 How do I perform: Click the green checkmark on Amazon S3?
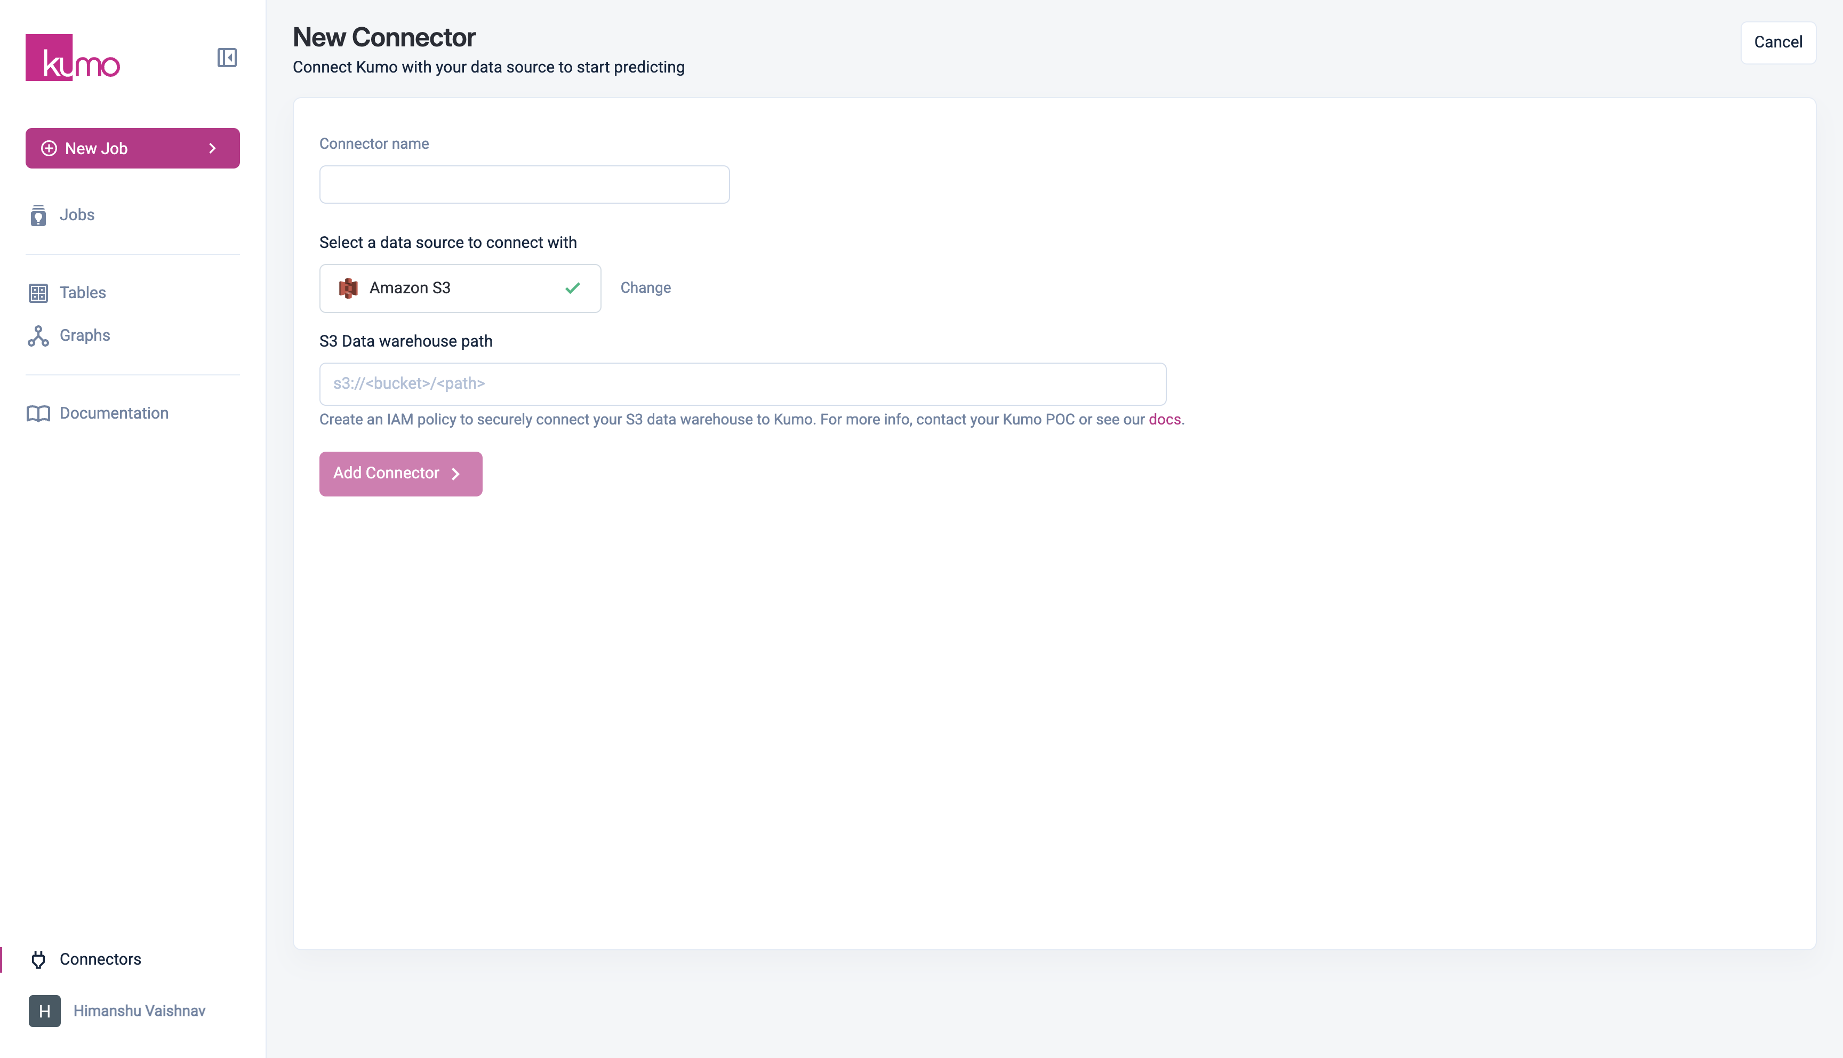(572, 288)
